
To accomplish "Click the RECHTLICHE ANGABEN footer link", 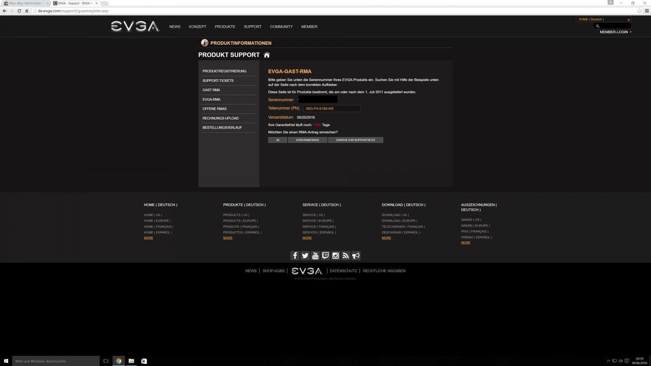I will (384, 271).
